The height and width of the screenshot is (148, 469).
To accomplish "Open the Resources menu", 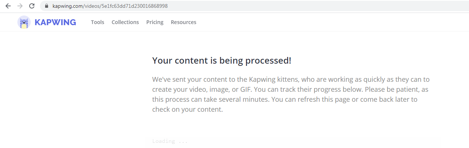I will [183, 22].
